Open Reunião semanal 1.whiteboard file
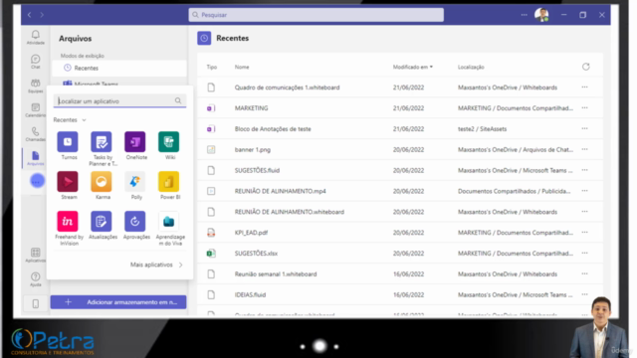This screenshot has width=637, height=358. 276,274
